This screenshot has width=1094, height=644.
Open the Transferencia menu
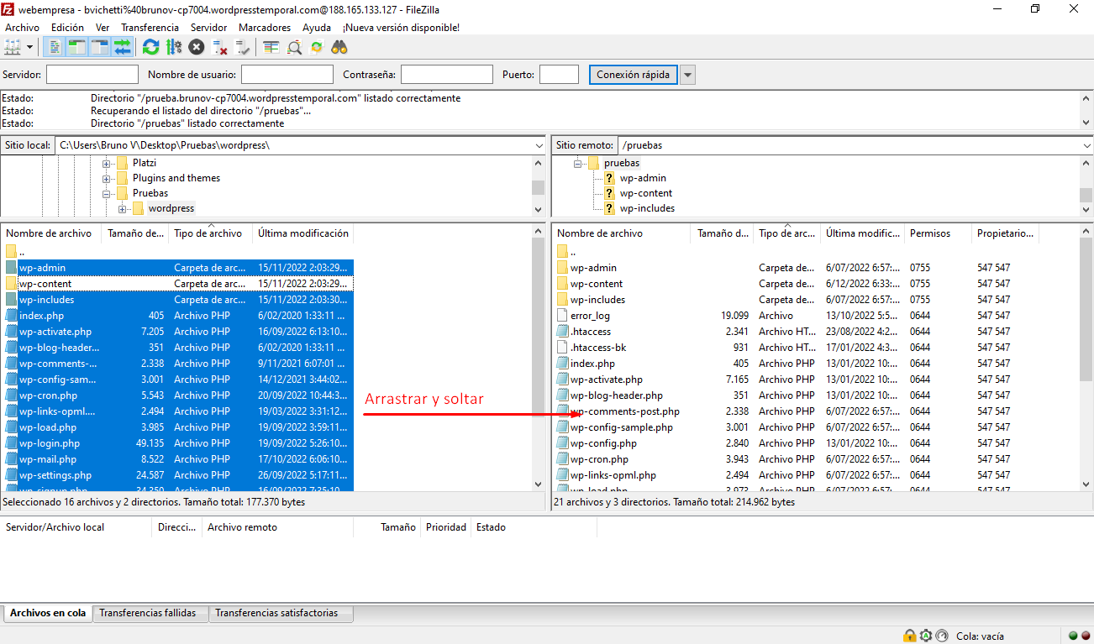pyautogui.click(x=150, y=28)
